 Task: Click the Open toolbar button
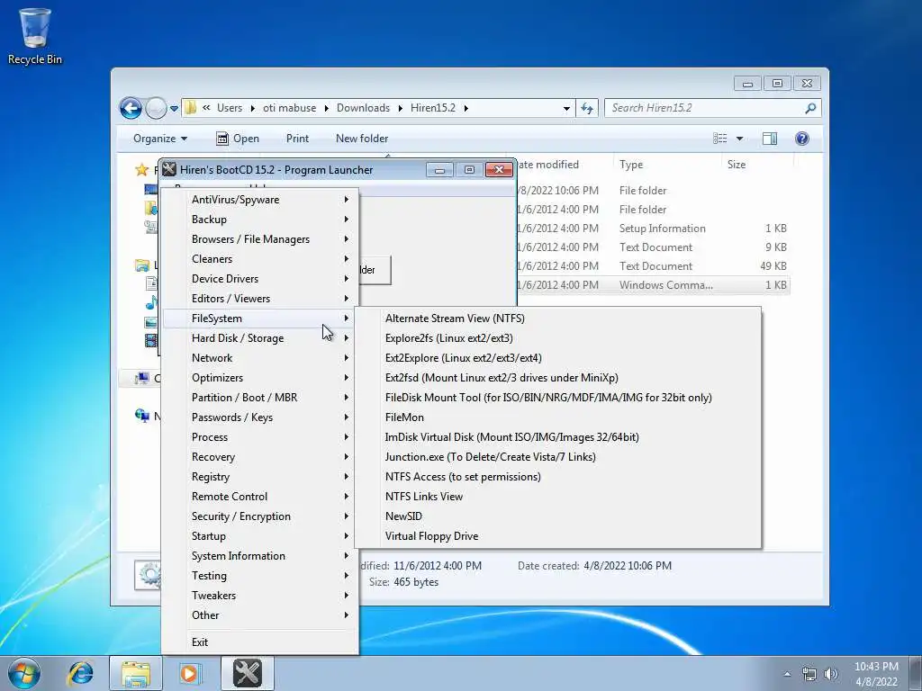[238, 139]
